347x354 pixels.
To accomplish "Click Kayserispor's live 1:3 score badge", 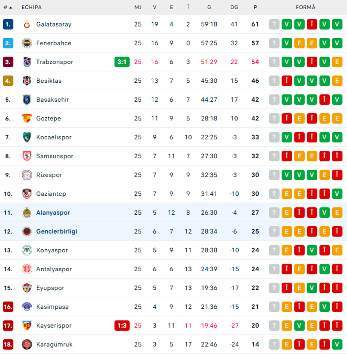I will [x=122, y=326].
